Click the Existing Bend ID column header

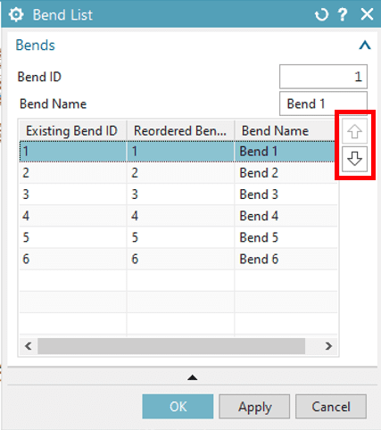[73, 131]
